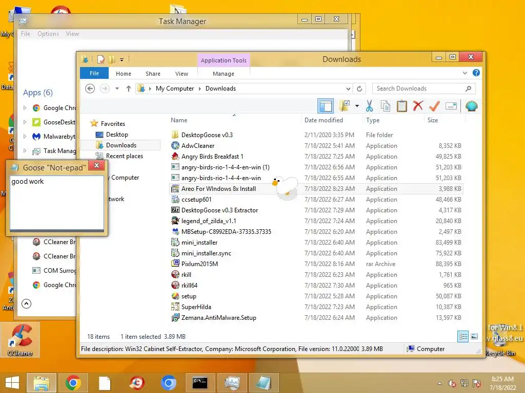Open the recent locations dropdown arrow
525x393 pixels.
117,89
